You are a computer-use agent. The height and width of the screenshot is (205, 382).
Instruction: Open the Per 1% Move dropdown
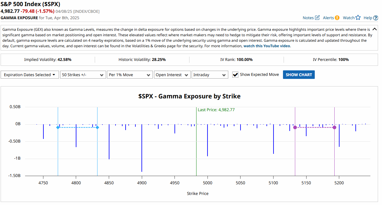130,75
